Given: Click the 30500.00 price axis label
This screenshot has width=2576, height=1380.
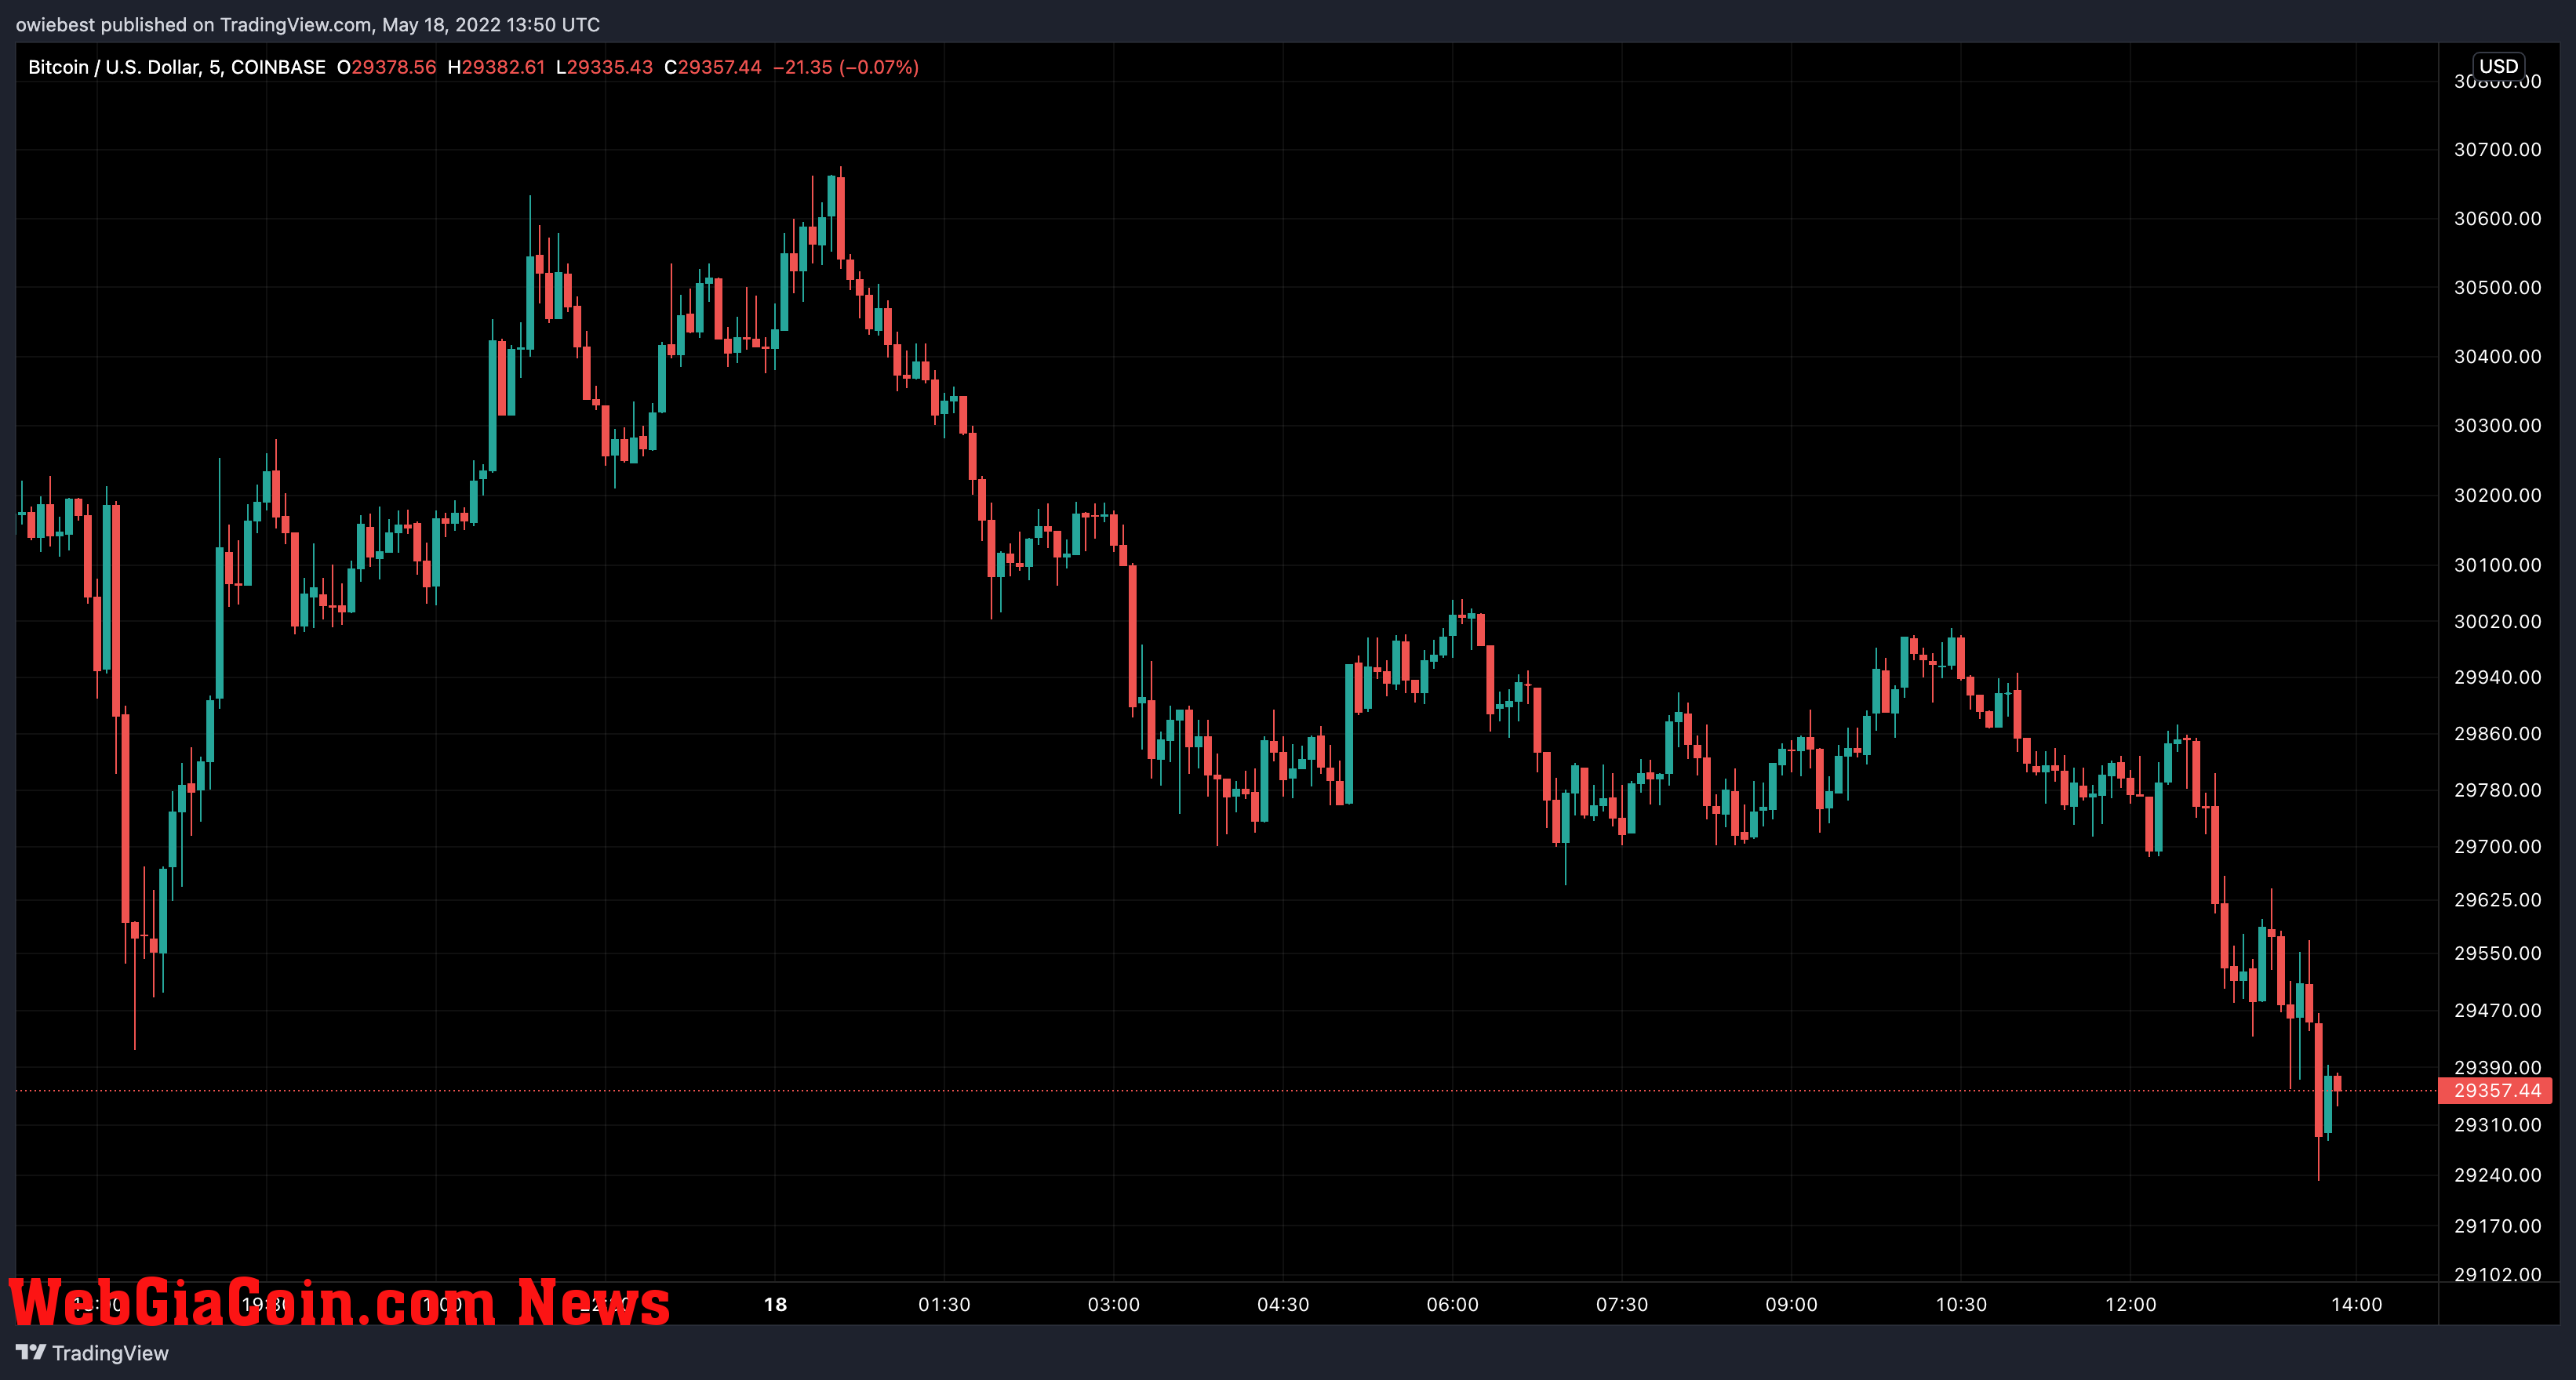Looking at the screenshot, I should click(x=2497, y=288).
